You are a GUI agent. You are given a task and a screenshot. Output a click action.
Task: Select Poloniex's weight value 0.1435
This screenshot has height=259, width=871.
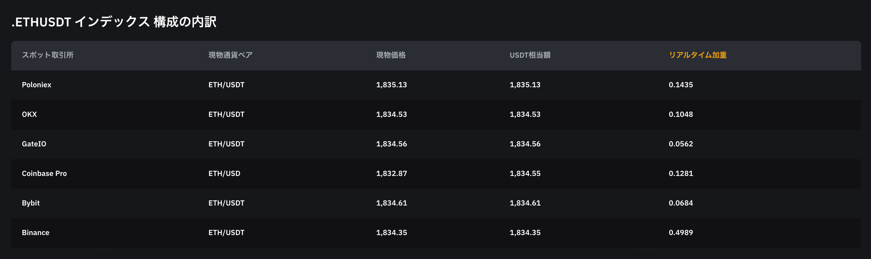pos(681,85)
